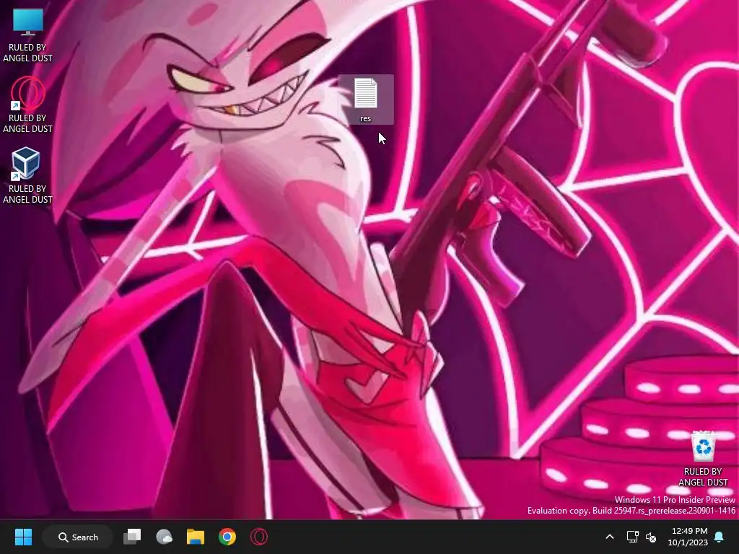Show hidden system tray icons
This screenshot has height=554, width=739.
point(609,537)
